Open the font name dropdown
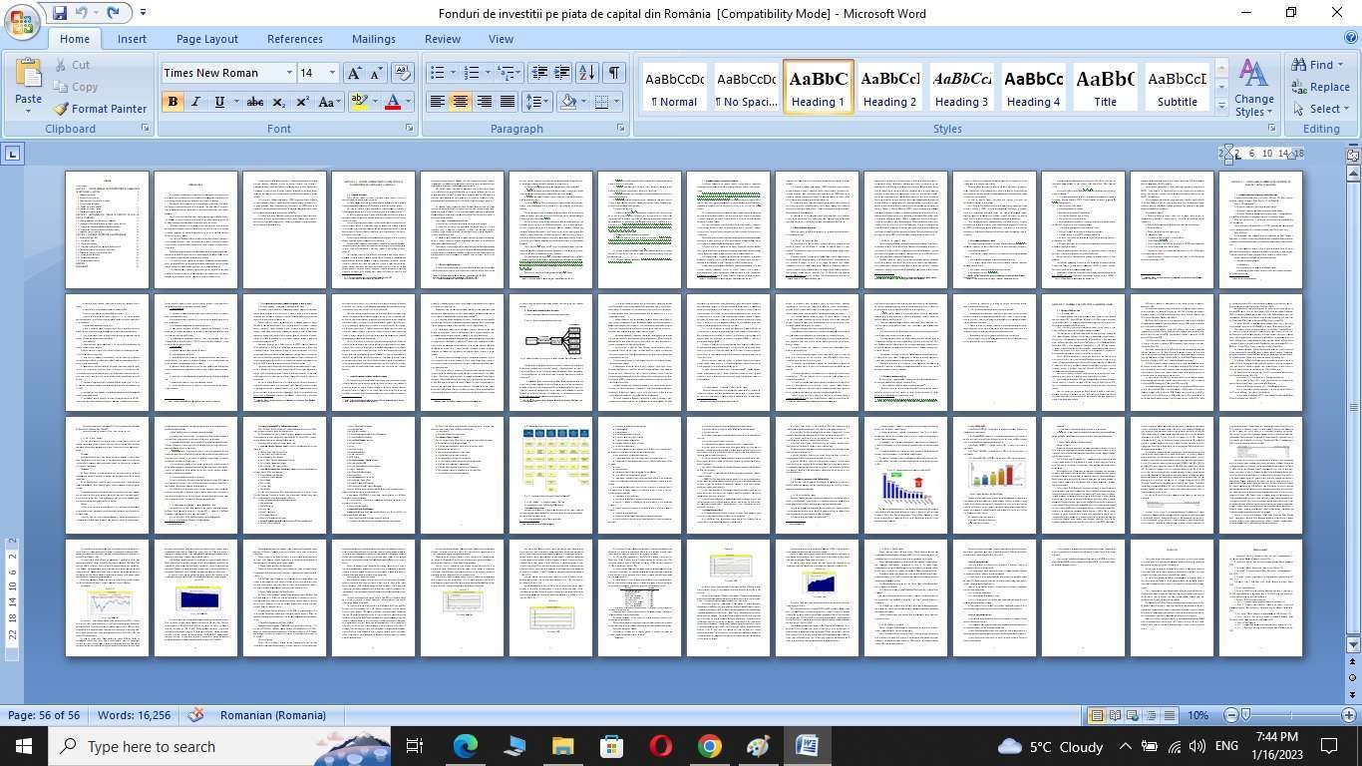The height and width of the screenshot is (766, 1362). point(289,73)
